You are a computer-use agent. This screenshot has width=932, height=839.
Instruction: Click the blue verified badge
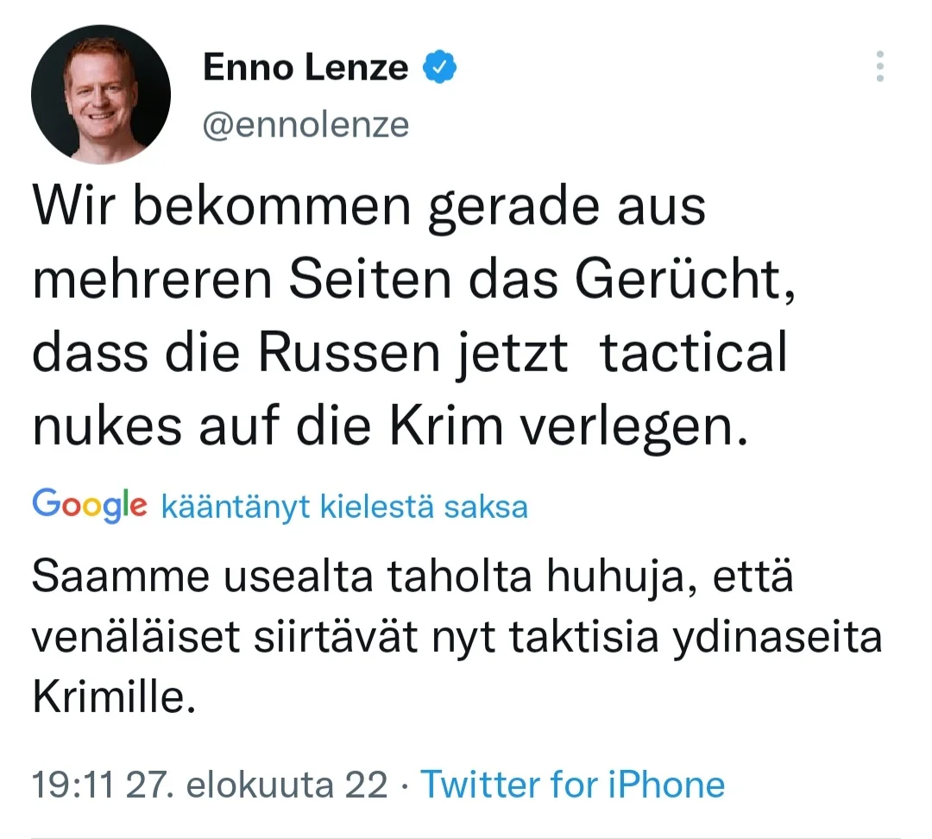439,67
